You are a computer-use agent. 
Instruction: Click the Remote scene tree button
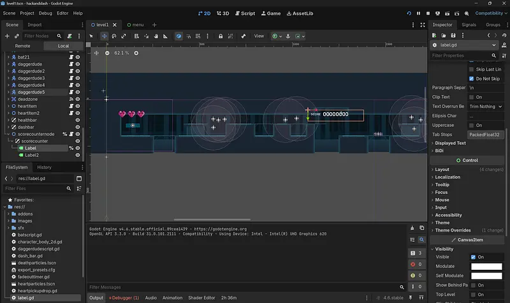[22, 46]
